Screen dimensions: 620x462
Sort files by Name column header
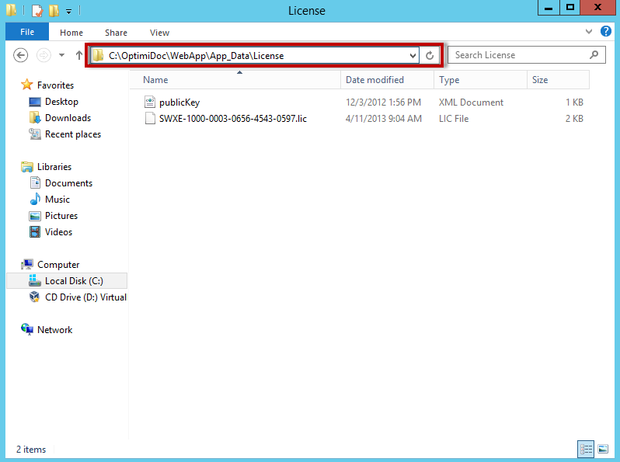tap(155, 80)
